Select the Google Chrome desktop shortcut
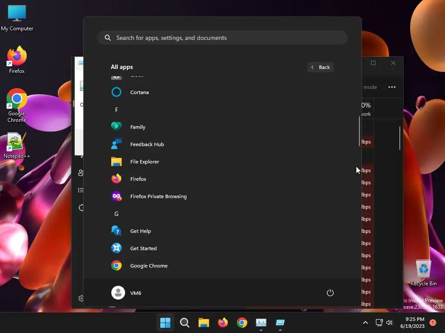Screen dimensions: 445x333 (17, 105)
